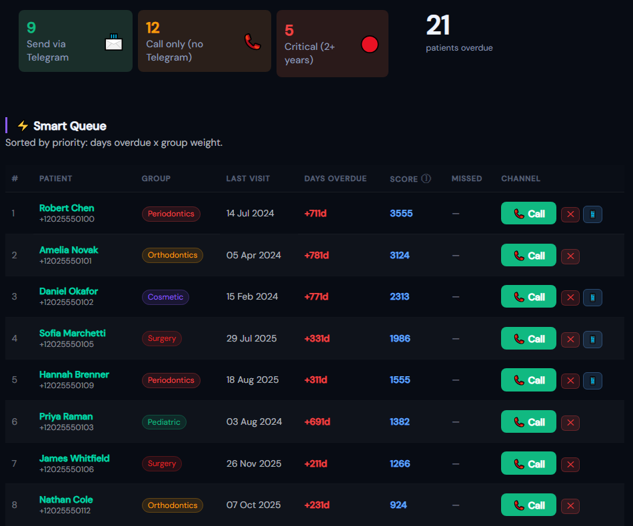The width and height of the screenshot is (633, 526).
Task: Call Amelia Novak
Action: pyautogui.click(x=528, y=255)
